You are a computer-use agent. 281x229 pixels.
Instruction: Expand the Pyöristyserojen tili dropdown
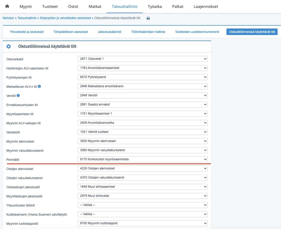(x=142, y=77)
